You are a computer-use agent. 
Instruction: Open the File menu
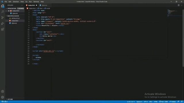[6, 2]
